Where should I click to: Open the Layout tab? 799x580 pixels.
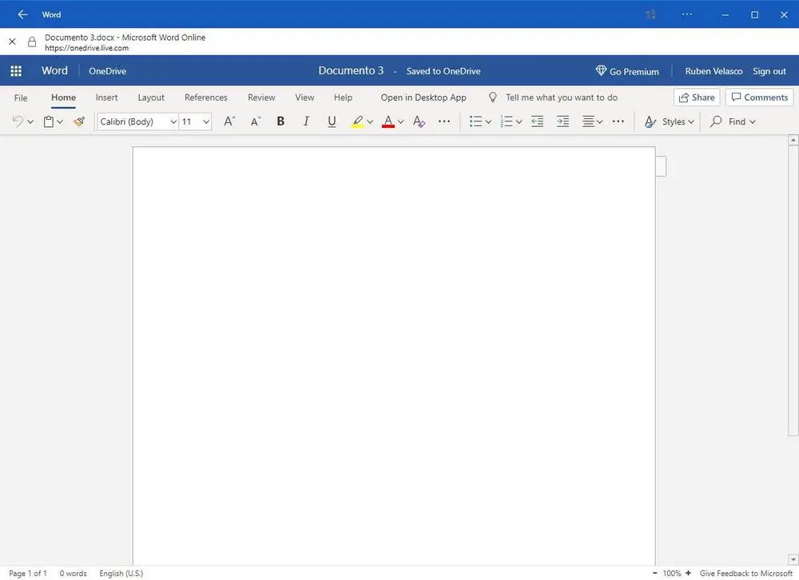151,97
